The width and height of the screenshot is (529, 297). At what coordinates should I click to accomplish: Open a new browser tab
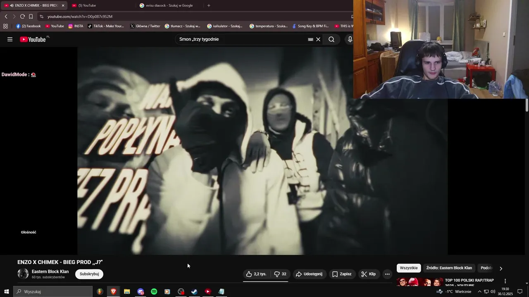pos(209,5)
